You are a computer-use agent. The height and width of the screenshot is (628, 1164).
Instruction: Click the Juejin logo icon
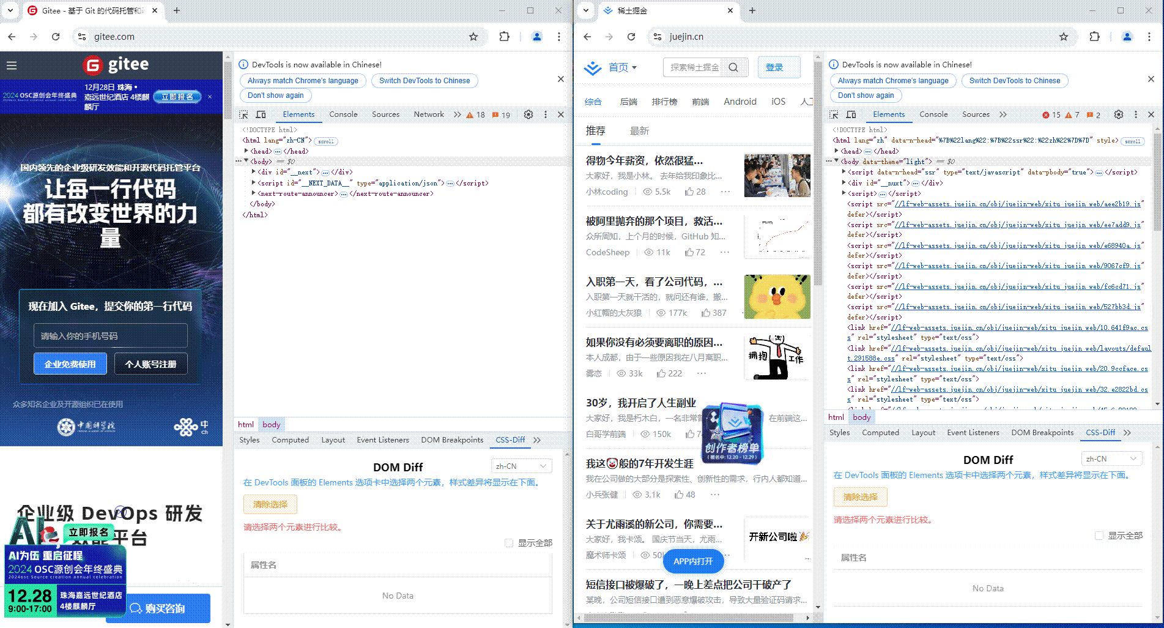click(x=592, y=67)
